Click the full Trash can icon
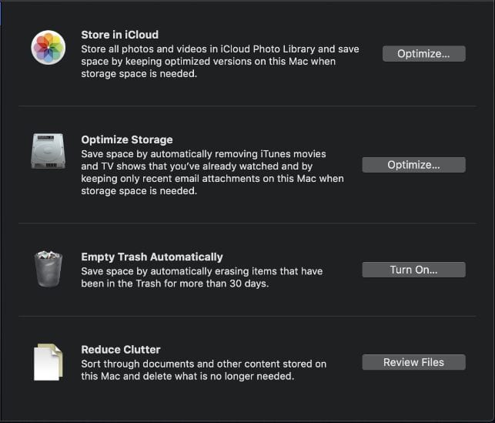 [x=47, y=269]
